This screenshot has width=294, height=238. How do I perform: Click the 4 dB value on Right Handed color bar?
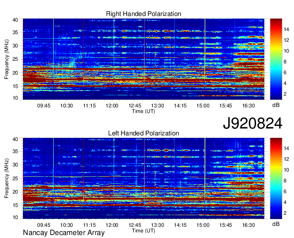(285, 83)
